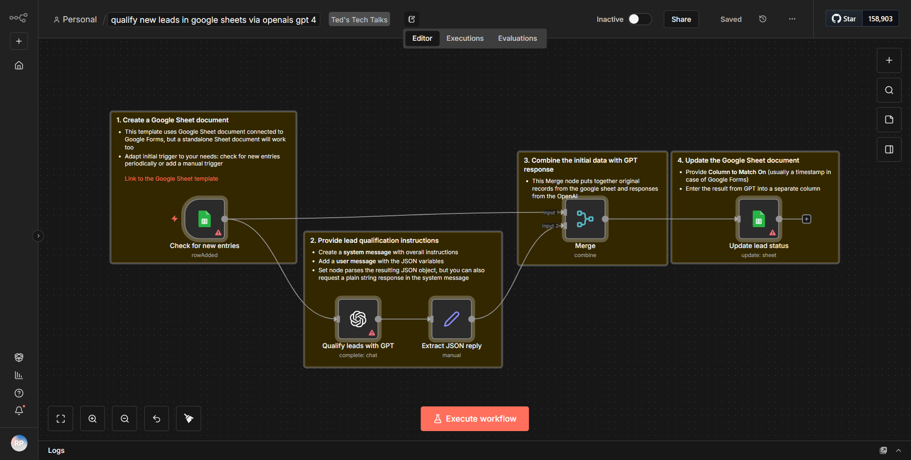Click the Merge node Input 1 handle

pos(564,212)
